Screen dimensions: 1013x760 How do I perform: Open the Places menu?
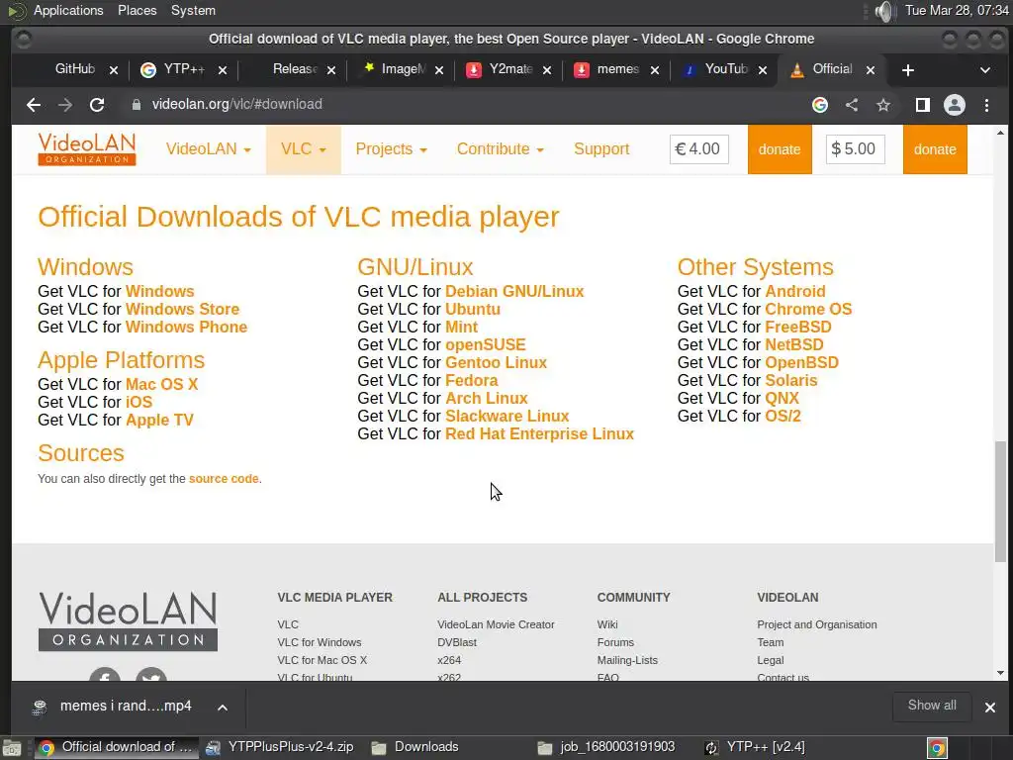[x=137, y=11]
